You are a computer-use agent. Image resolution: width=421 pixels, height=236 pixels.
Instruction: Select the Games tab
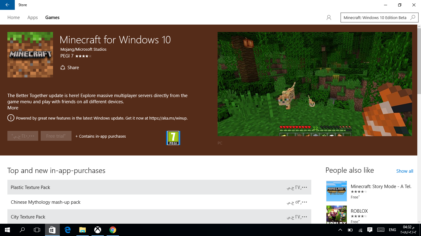click(52, 18)
